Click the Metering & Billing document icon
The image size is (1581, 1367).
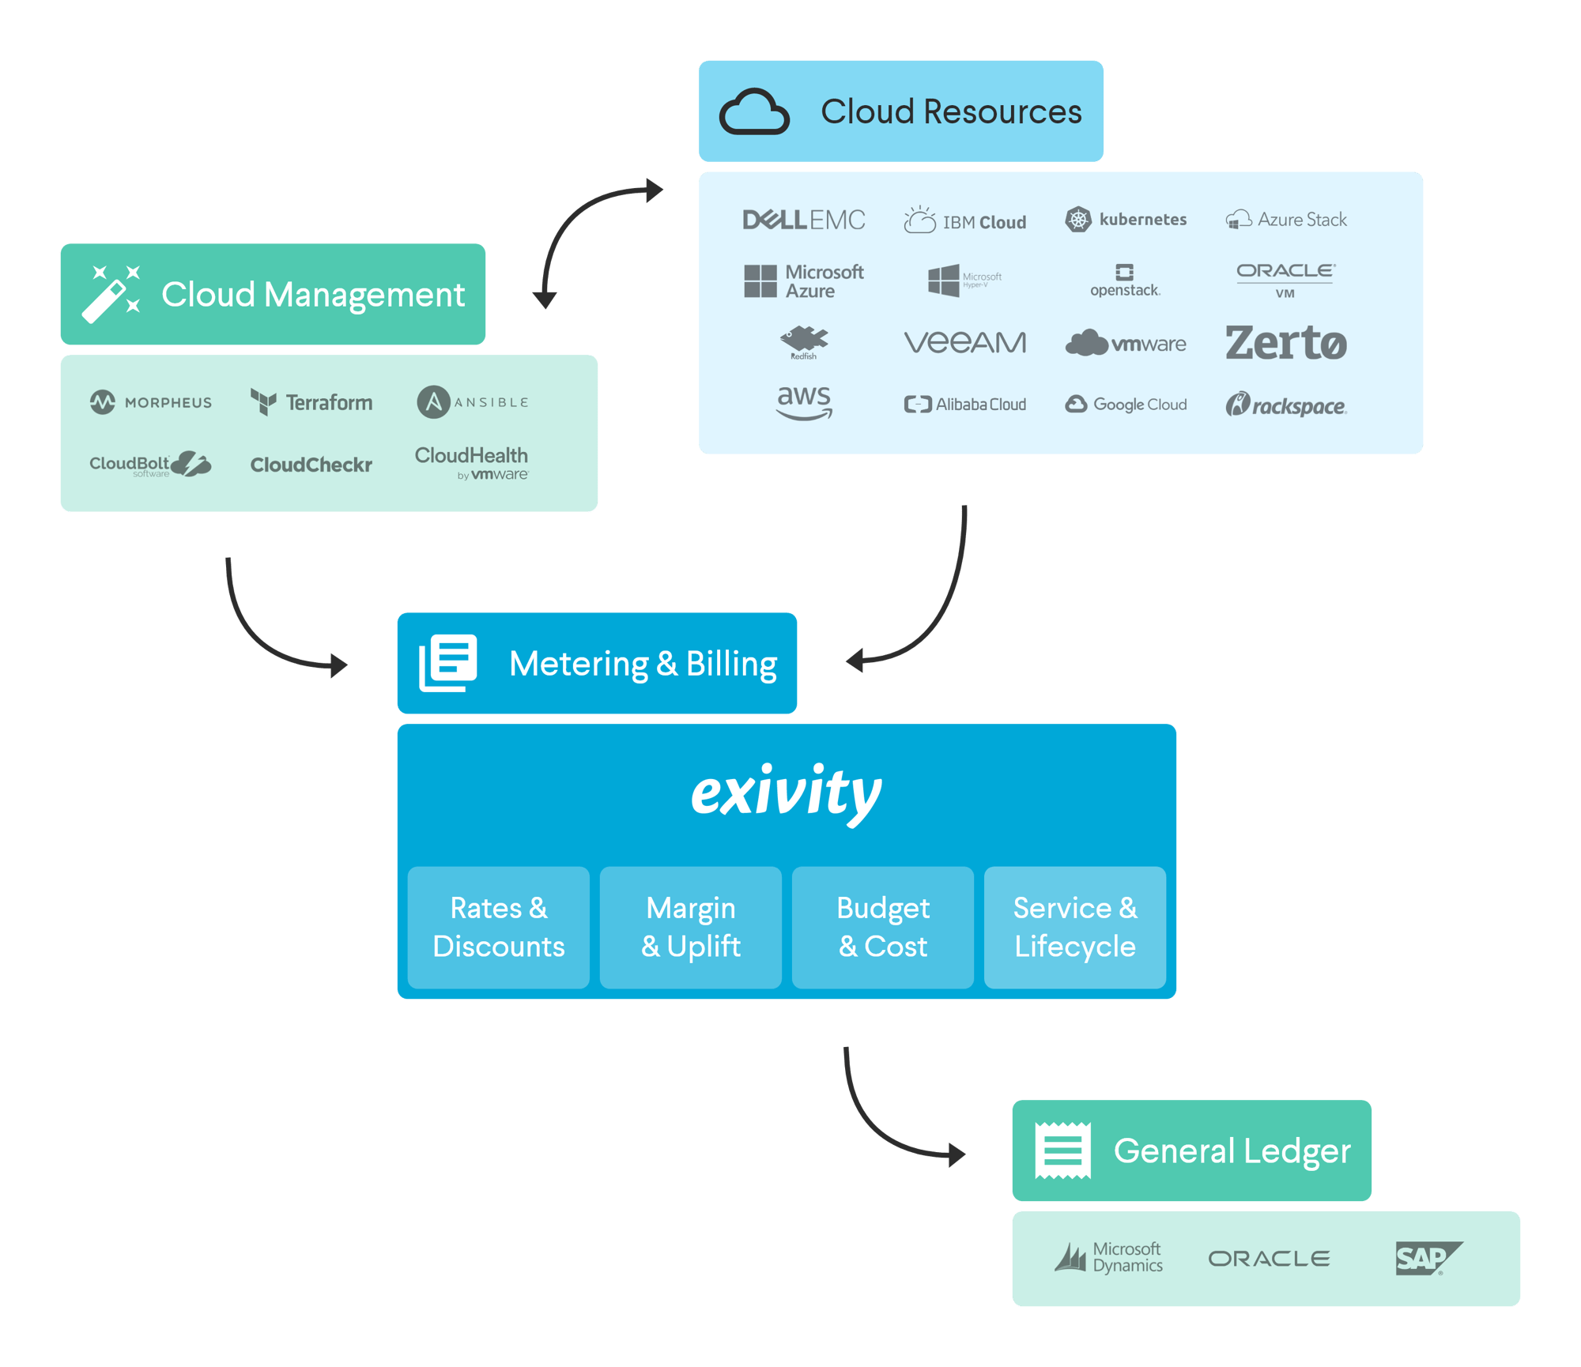447,663
